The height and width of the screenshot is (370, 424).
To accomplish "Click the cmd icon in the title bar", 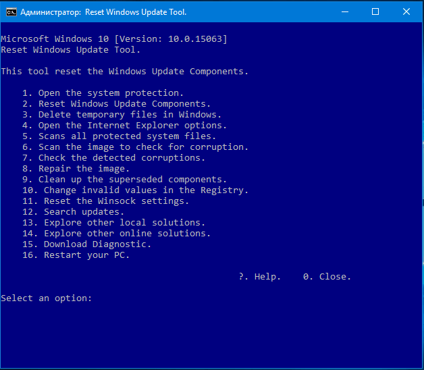I will pyautogui.click(x=11, y=12).
